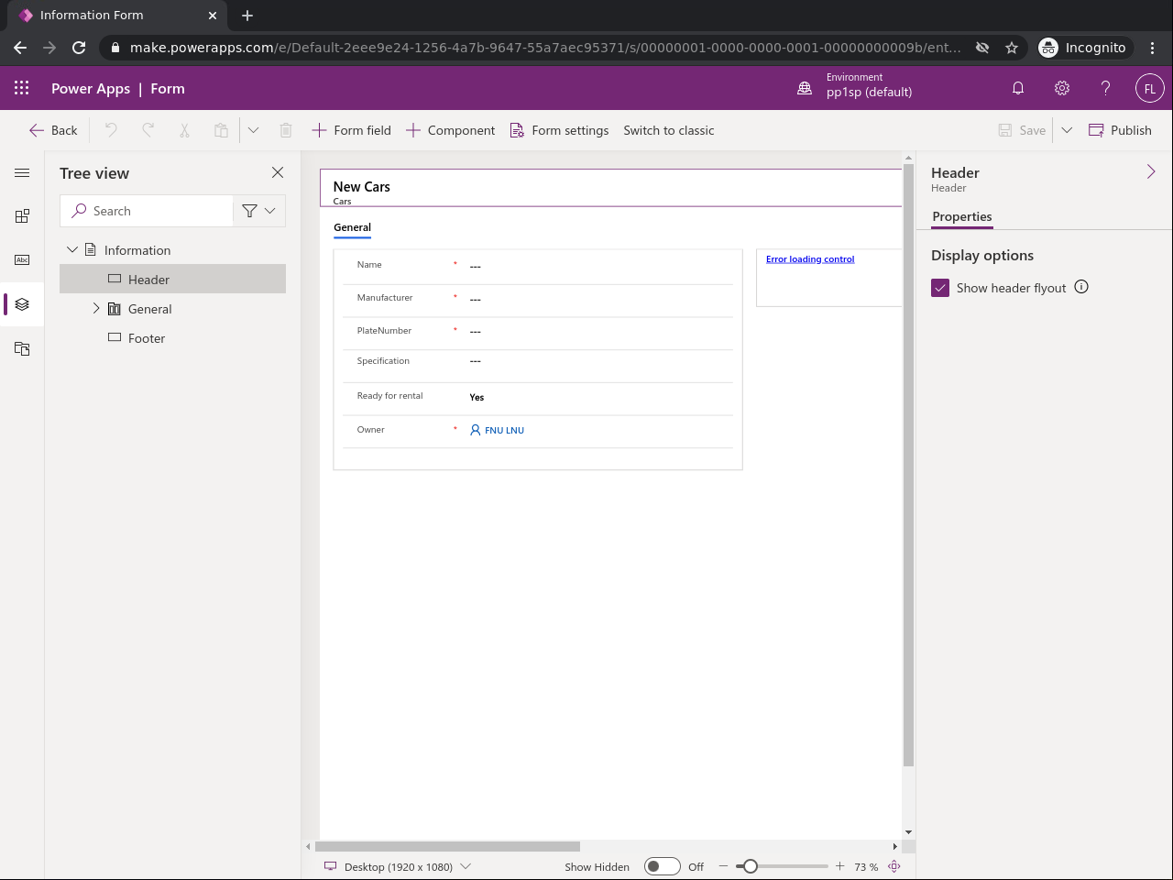Toggle the Show Hidden switch

click(x=662, y=866)
